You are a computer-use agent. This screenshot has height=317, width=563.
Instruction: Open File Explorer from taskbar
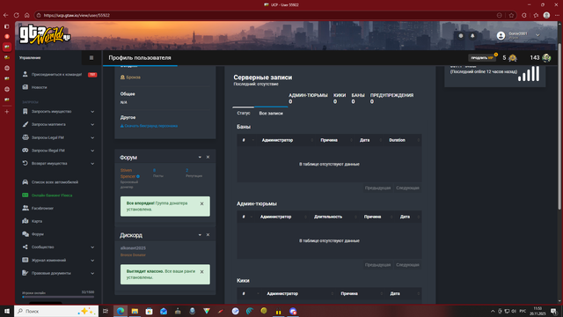coord(135,311)
